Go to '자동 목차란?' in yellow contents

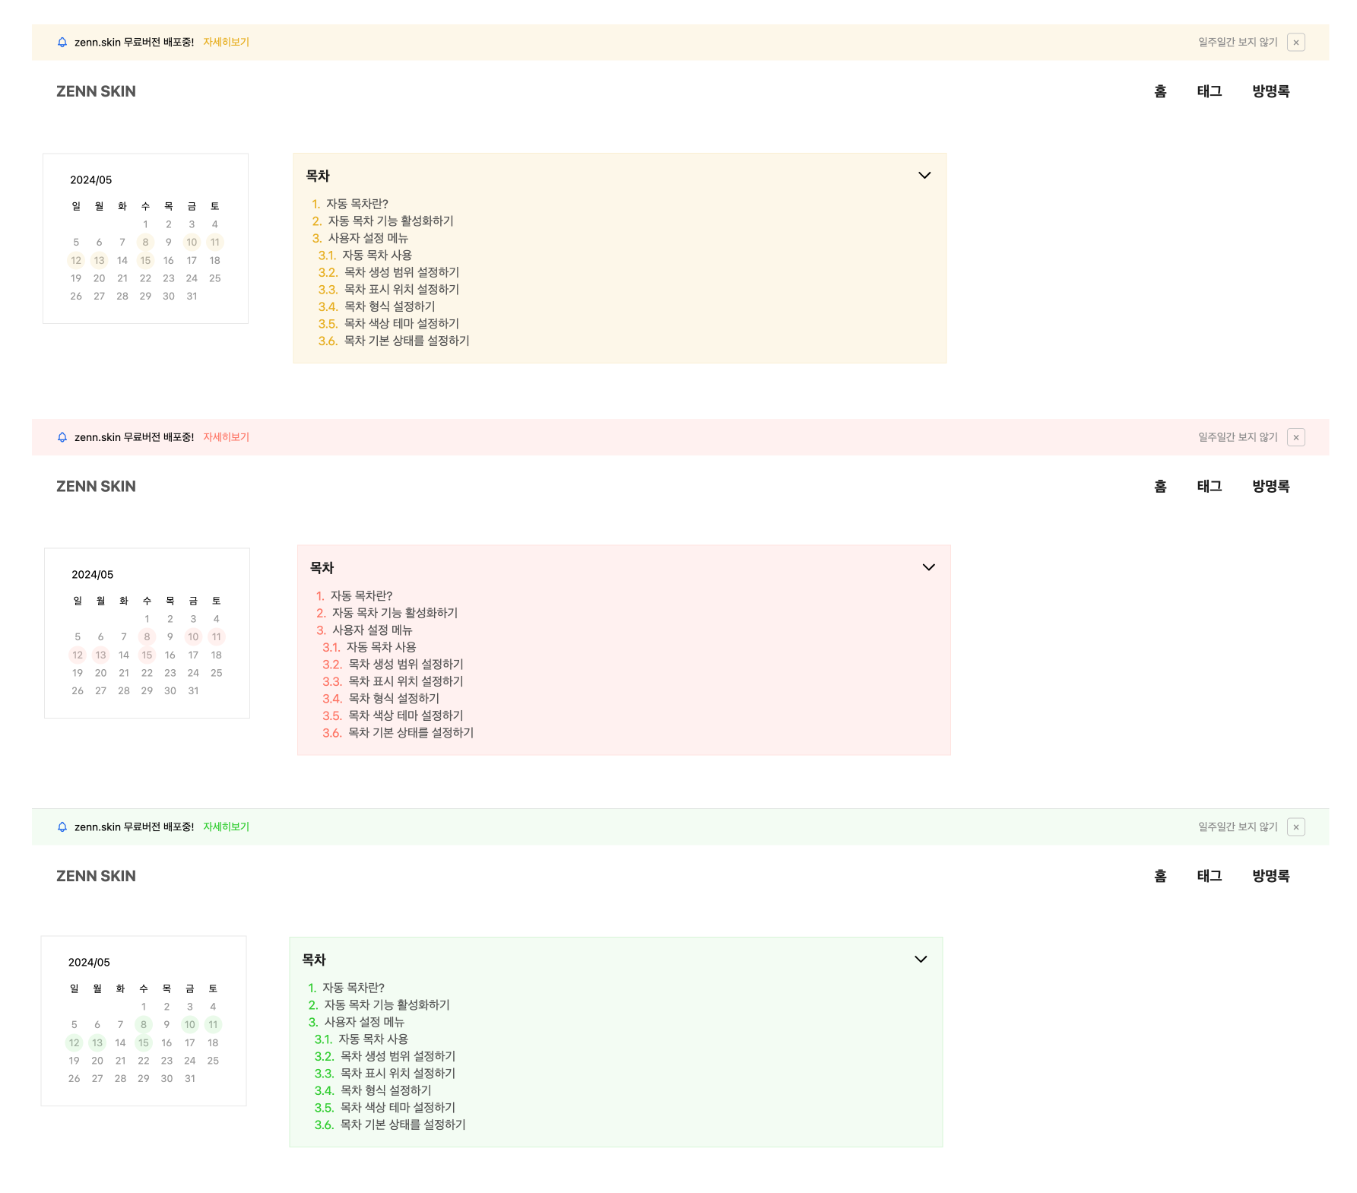coord(357,204)
